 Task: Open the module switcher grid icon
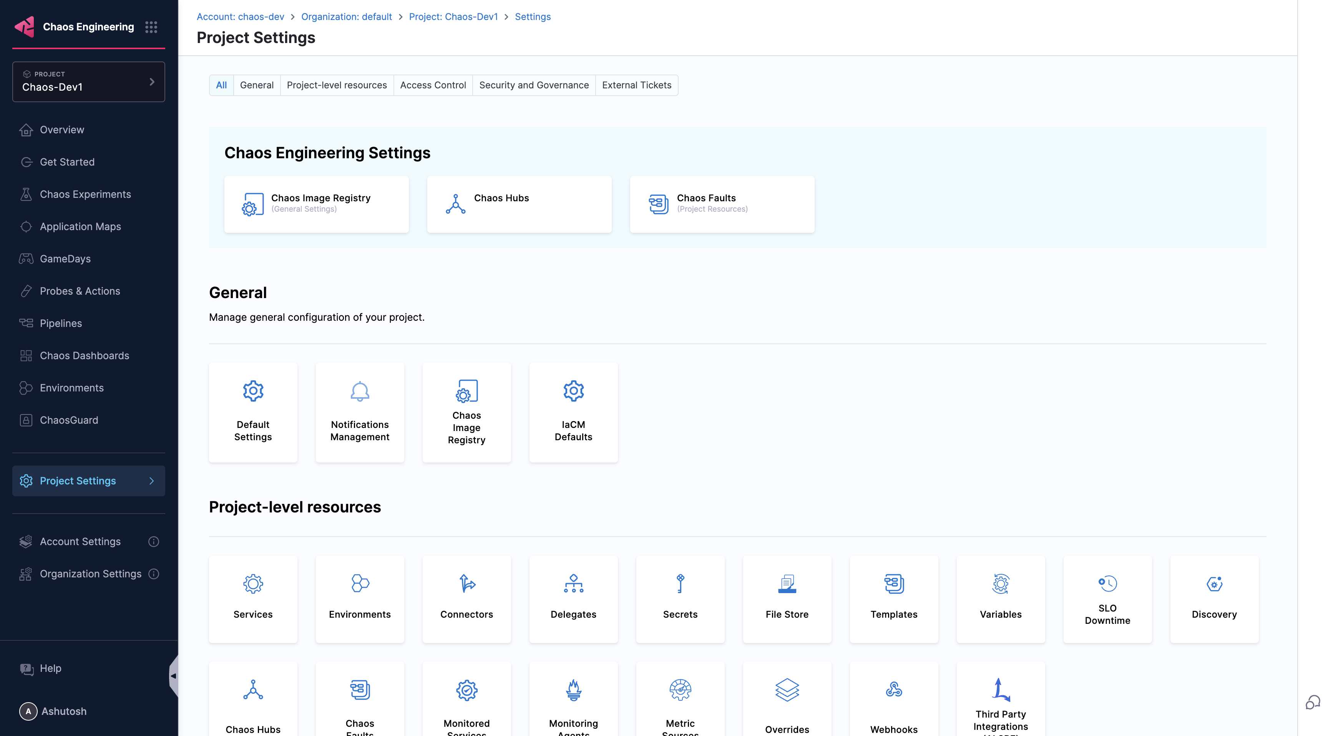click(x=151, y=27)
